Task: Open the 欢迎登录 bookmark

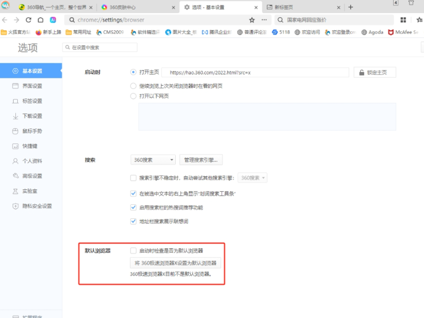Action: point(340,32)
